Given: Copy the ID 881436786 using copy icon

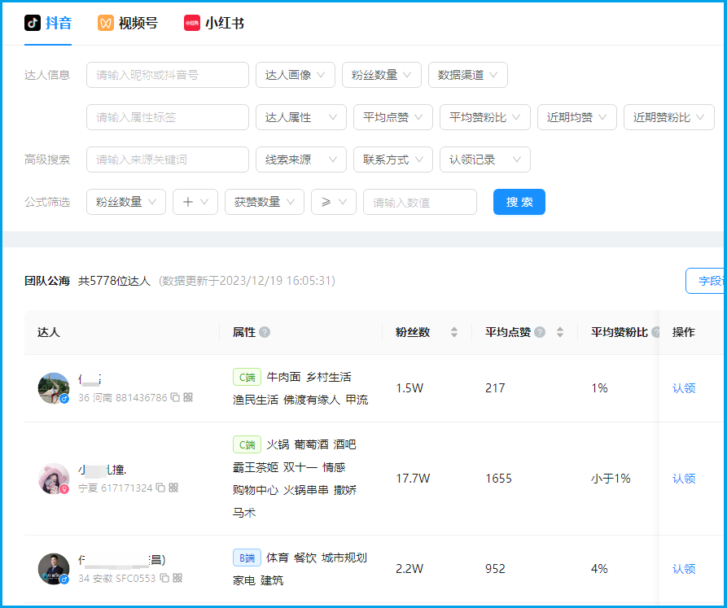Looking at the screenshot, I should point(175,397).
